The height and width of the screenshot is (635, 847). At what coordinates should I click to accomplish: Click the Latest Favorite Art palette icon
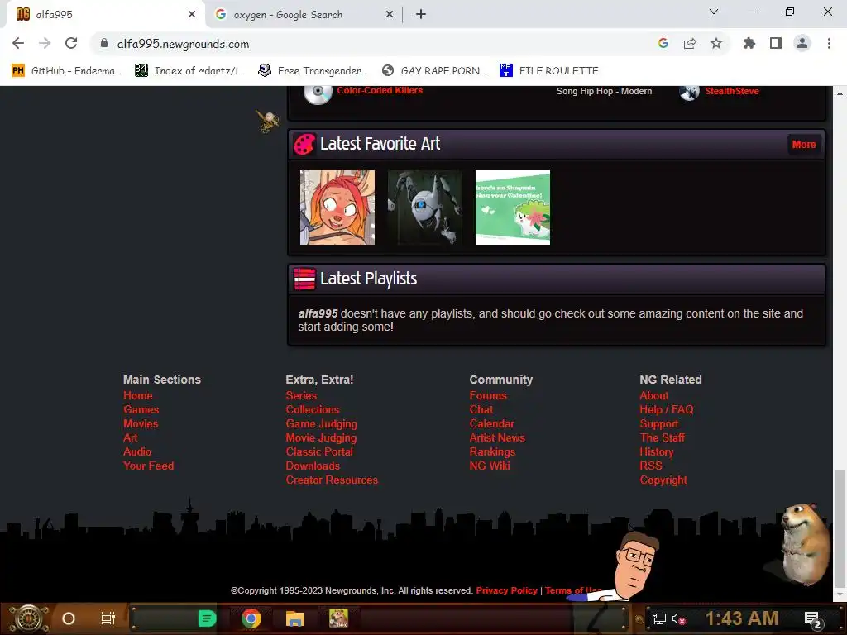point(304,144)
